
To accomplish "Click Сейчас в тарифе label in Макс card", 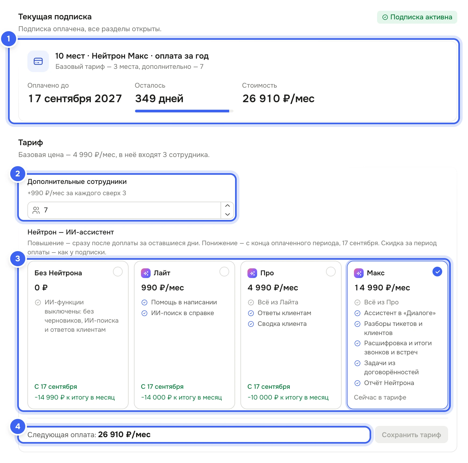I will [380, 397].
